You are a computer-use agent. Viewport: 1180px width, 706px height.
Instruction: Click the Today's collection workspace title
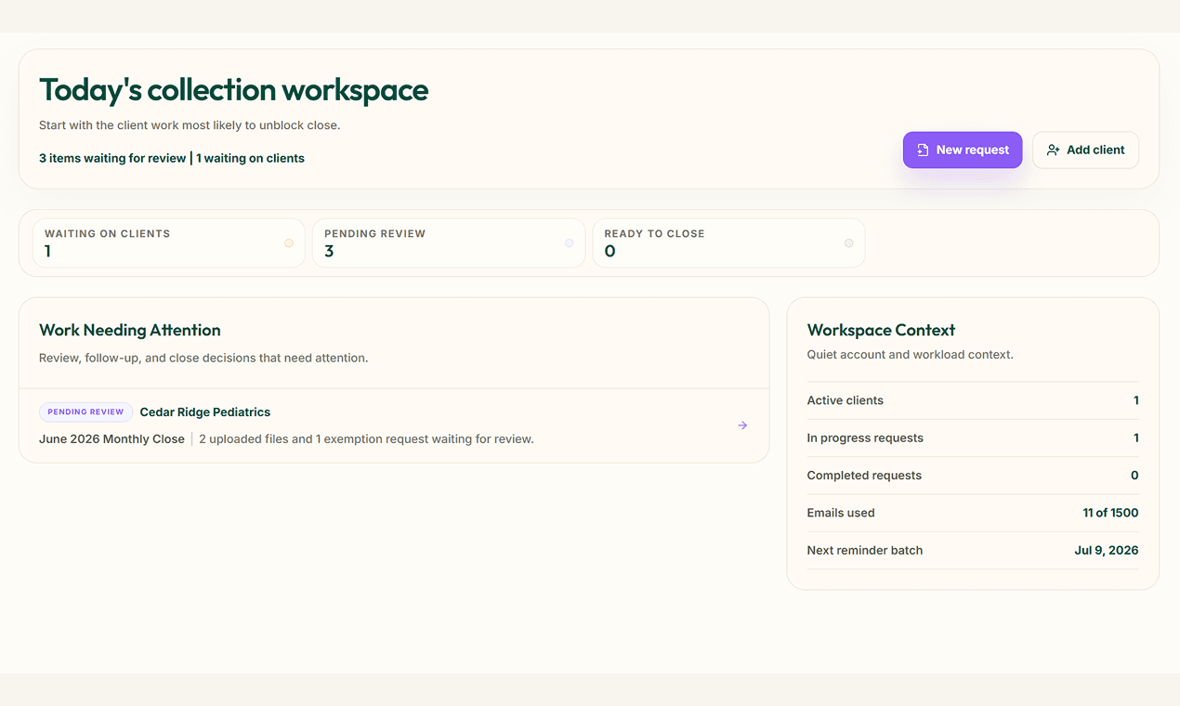point(234,90)
